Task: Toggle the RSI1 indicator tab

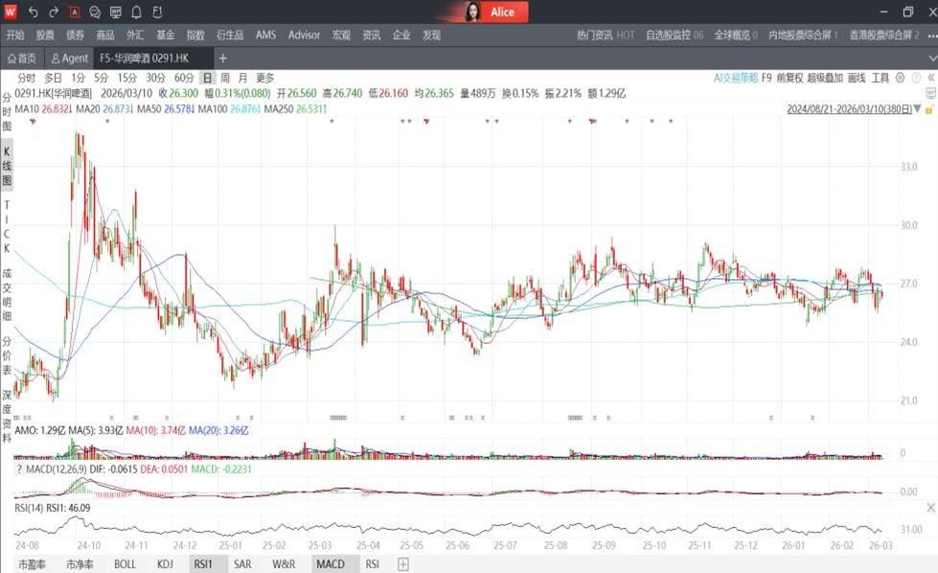Action: [201, 564]
